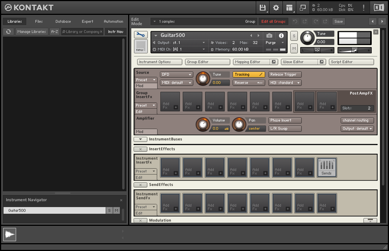
Task: Open the workspace layout panel icon
Action: tap(289, 8)
